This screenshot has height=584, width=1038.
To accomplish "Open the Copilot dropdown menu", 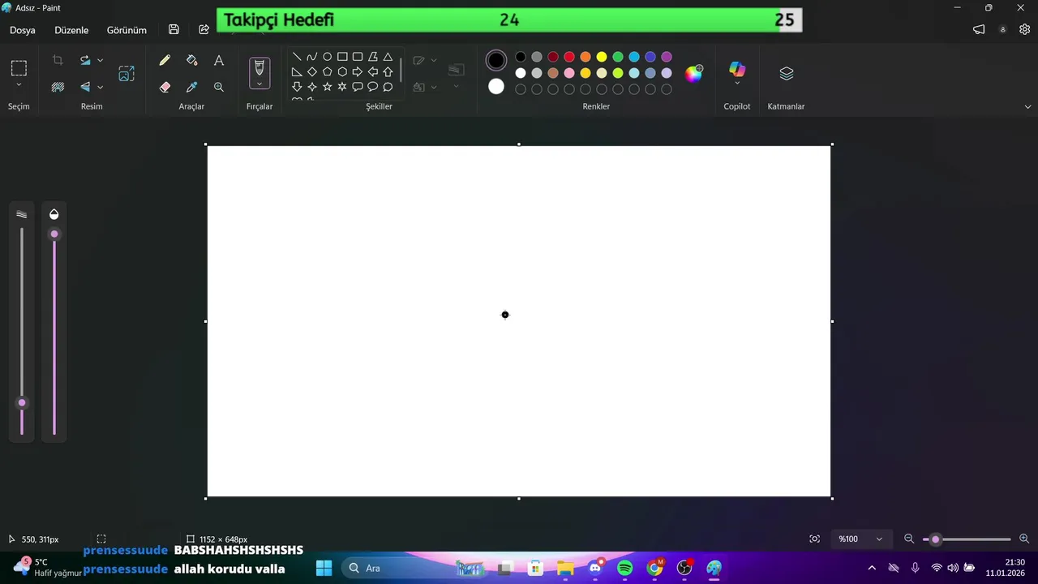I will click(x=737, y=84).
